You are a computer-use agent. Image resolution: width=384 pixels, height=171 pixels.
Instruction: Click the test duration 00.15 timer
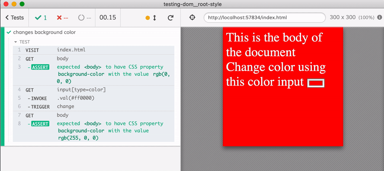[x=108, y=18]
